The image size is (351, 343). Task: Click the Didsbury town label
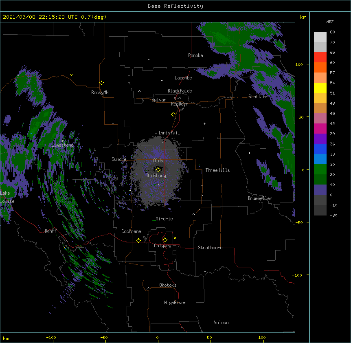156,176
